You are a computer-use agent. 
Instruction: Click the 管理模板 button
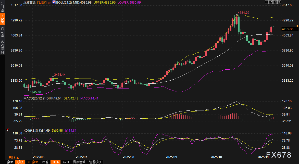95,162
